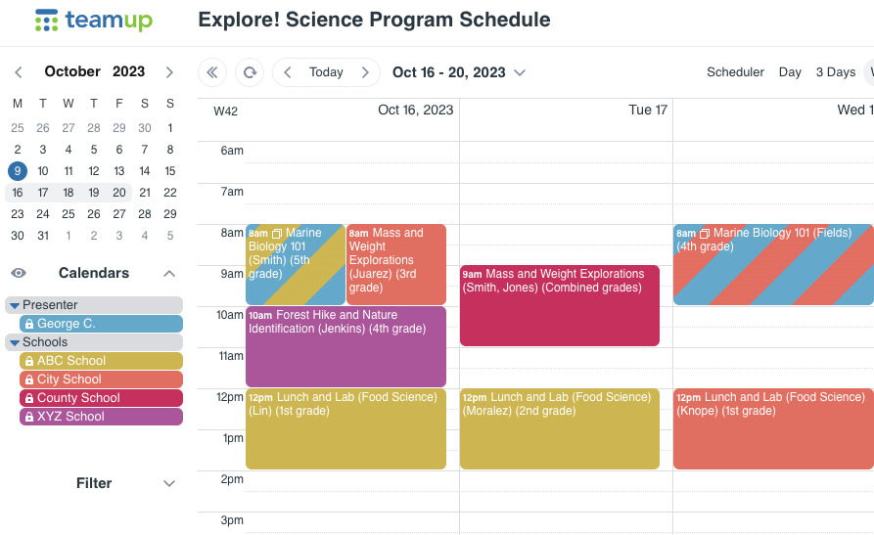Toggle the County School color calendar
This screenshot has width=874, height=535.
[101, 398]
